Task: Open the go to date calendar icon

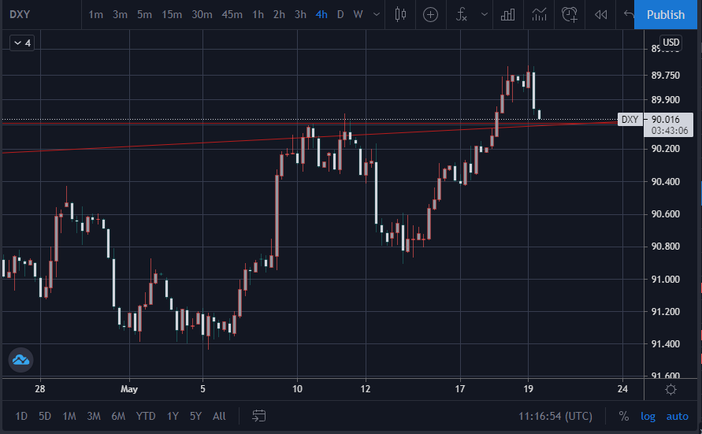Action: coord(258,416)
